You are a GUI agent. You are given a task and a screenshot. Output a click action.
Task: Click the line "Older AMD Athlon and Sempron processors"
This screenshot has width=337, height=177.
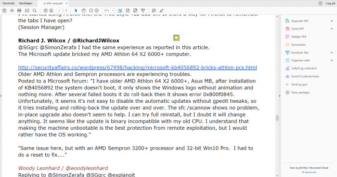pos(104,74)
